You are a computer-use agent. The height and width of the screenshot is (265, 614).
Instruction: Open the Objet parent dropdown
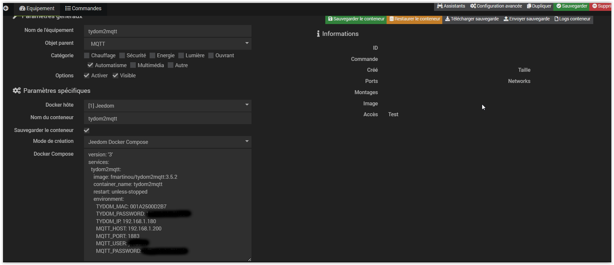168,44
